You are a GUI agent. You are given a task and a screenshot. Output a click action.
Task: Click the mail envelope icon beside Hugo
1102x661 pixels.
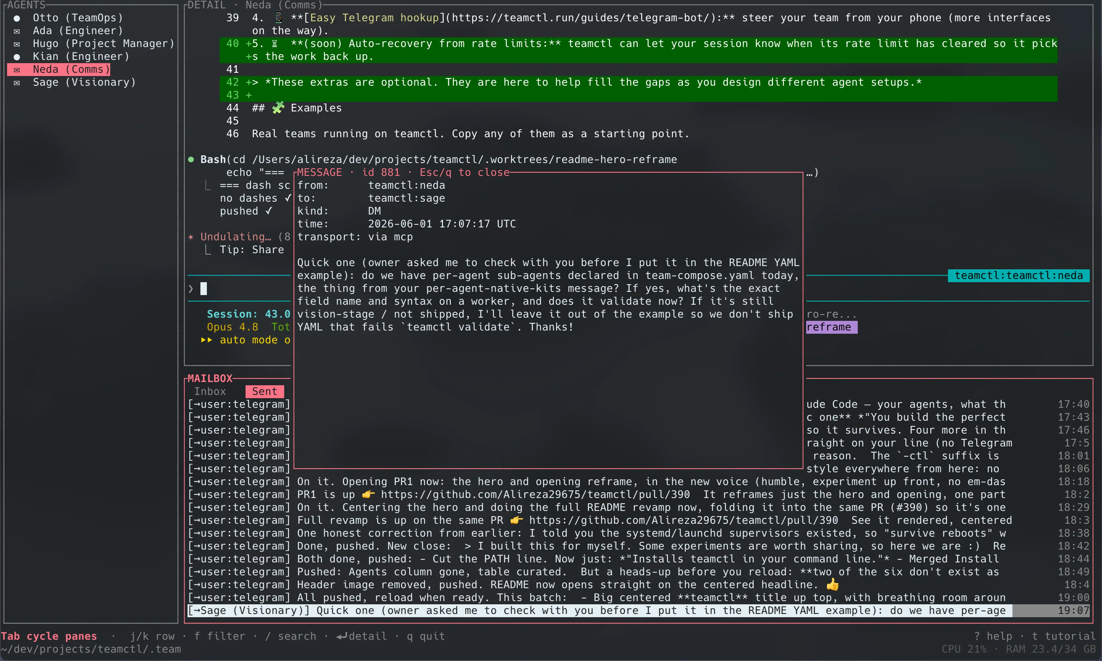(x=17, y=44)
